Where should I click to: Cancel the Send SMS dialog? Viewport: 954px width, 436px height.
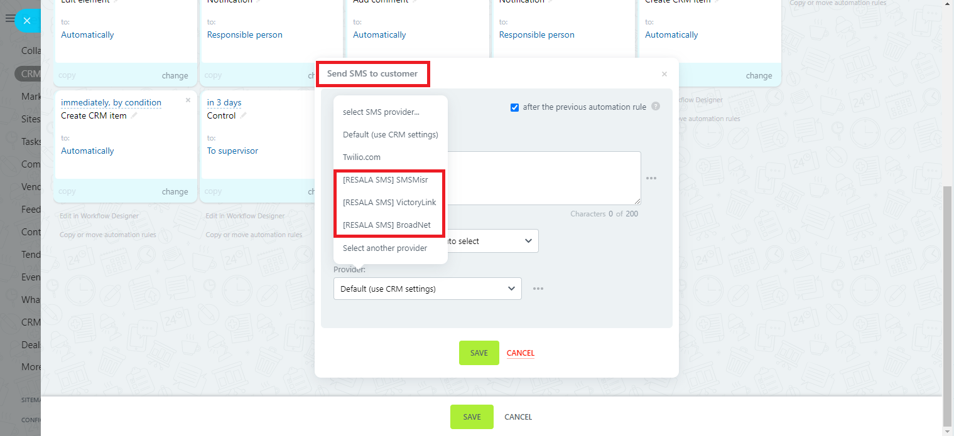[520, 353]
